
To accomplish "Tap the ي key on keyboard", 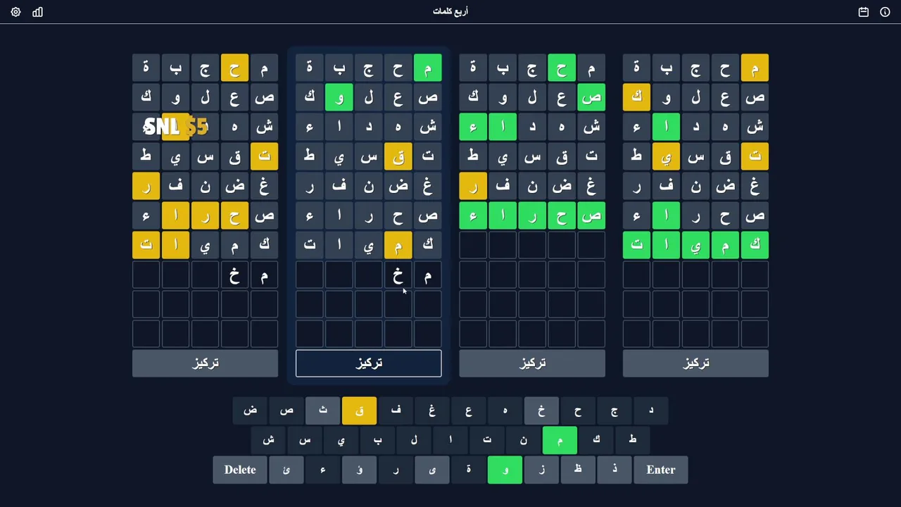I will point(341,440).
